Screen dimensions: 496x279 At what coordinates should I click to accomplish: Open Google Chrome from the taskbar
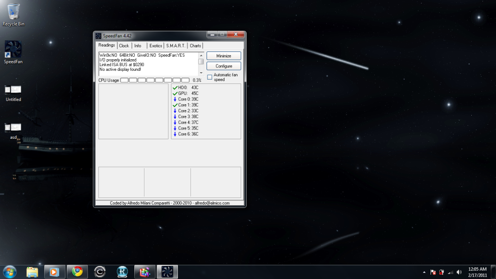77,272
